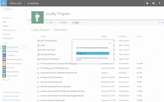
Task: Click the OneDrive header title
Action: coord(33,3)
